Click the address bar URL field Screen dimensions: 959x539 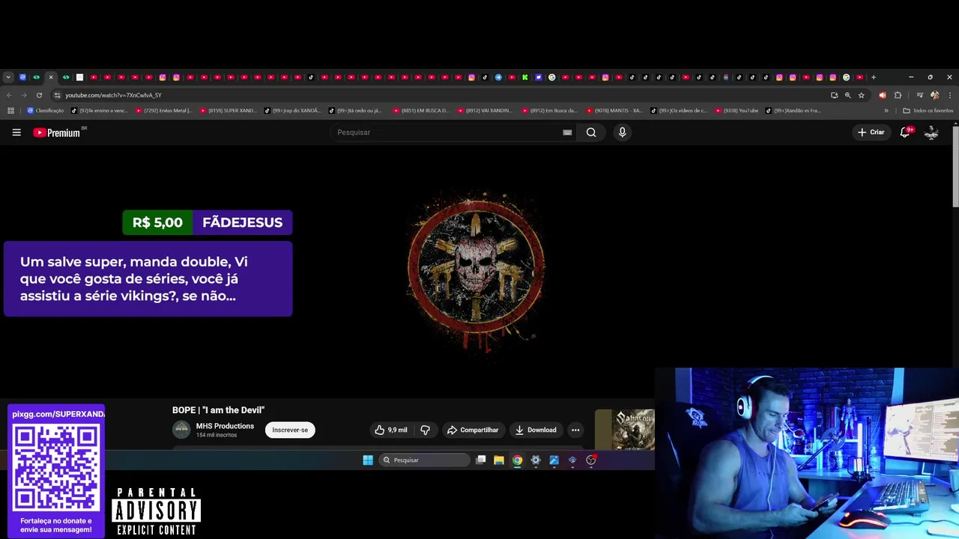[442, 95]
